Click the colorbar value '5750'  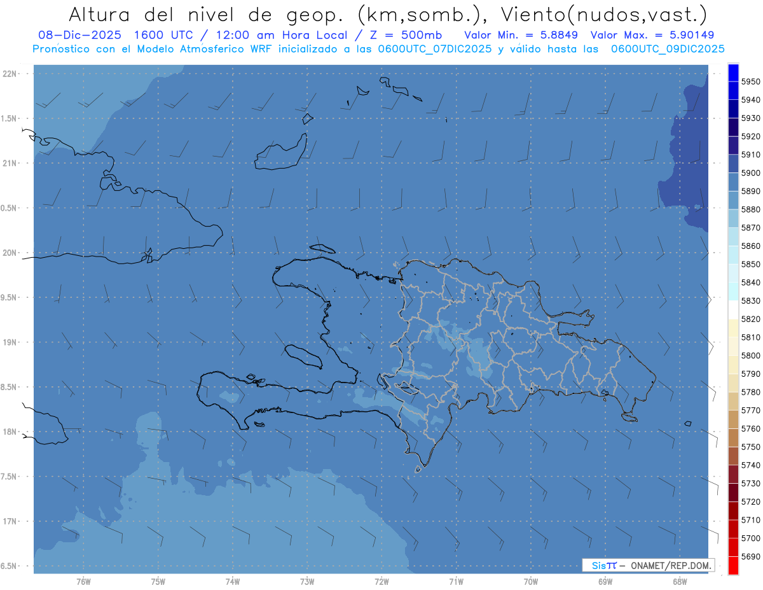[750, 447]
